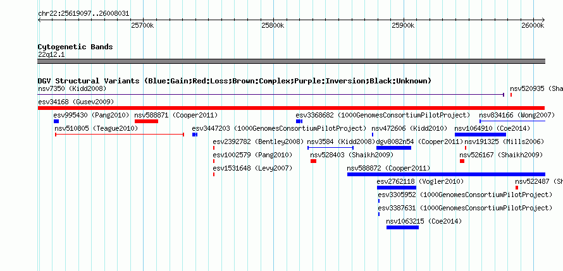Open nsv588871 (Cooper2011) label
This screenshot has width=563, height=271.
pyautogui.click(x=176, y=115)
